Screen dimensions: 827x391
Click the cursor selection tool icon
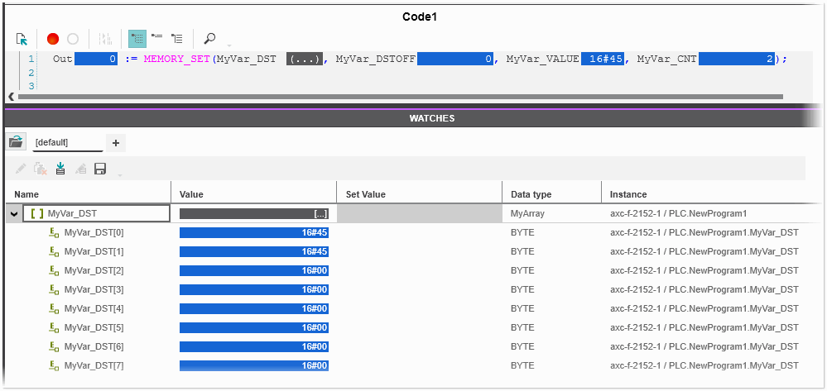tap(22, 39)
